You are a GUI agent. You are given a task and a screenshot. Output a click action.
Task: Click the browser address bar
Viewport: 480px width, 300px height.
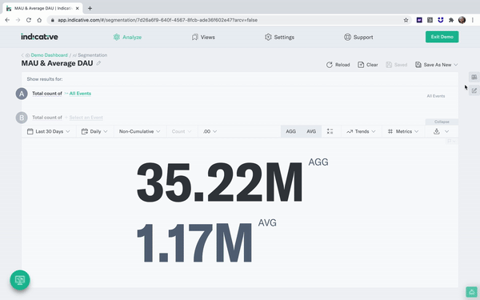[x=230, y=20]
